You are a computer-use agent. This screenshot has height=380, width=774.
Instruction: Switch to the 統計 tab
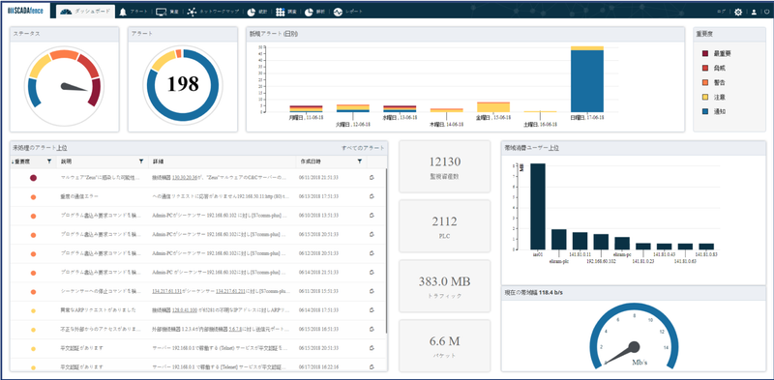click(256, 12)
